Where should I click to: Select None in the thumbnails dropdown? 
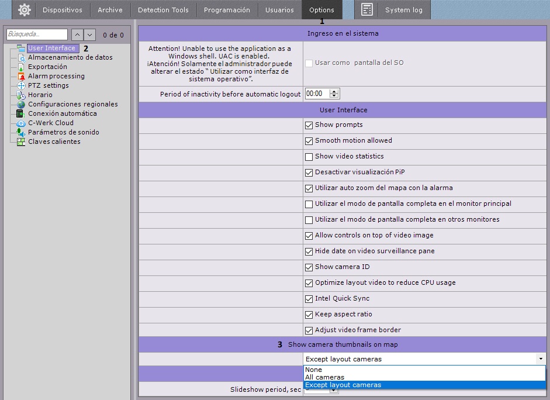coord(313,370)
